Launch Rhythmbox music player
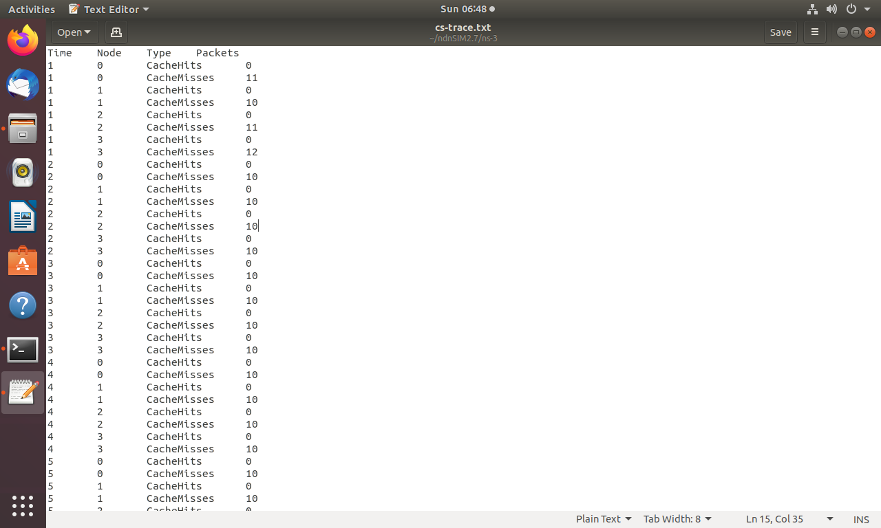This screenshot has width=881, height=528. click(23, 173)
